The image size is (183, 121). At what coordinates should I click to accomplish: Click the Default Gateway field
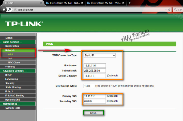(95, 76)
